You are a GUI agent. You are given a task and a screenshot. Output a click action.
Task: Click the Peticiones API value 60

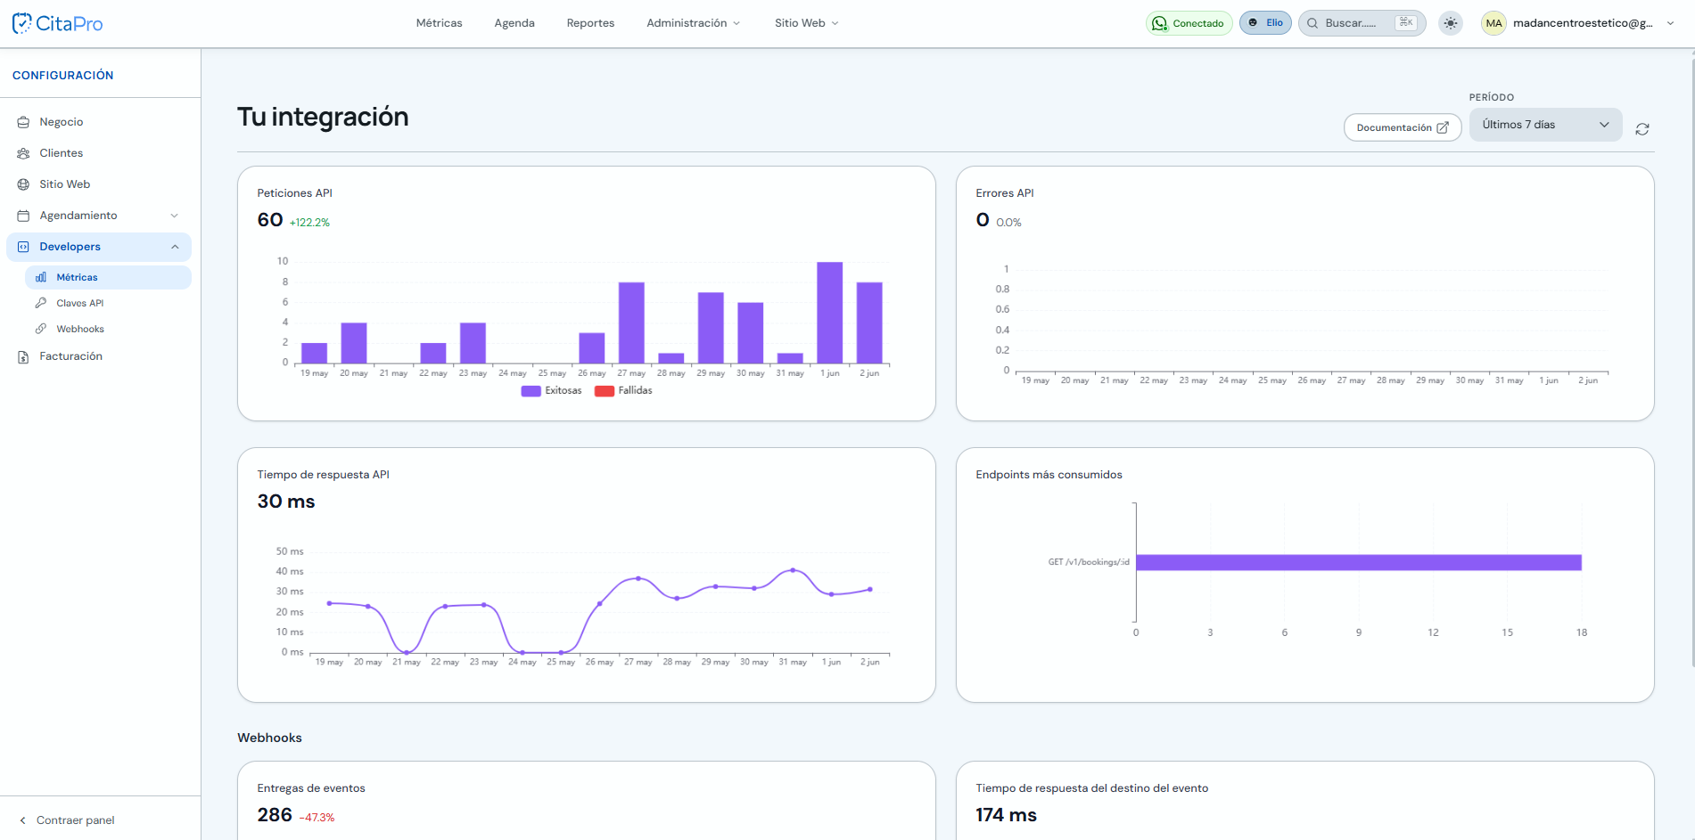[x=270, y=220]
